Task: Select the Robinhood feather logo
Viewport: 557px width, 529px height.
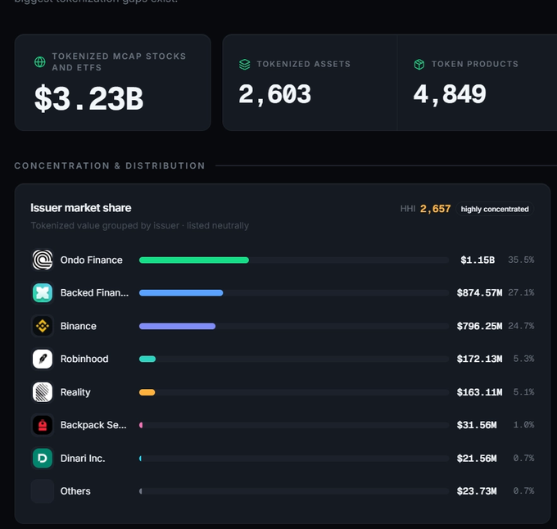Action: point(43,359)
